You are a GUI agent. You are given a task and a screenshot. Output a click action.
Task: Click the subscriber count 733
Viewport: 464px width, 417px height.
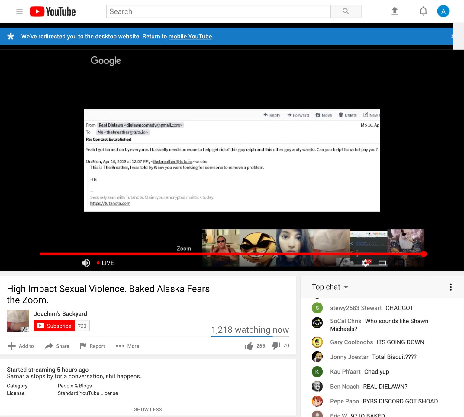(x=82, y=326)
